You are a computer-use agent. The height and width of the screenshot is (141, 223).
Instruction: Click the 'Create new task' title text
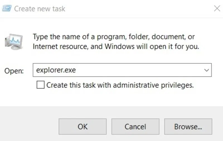[x=40, y=9]
